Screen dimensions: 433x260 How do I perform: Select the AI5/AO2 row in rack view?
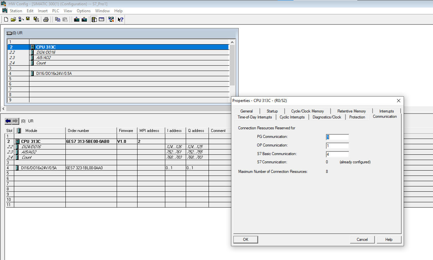click(x=118, y=58)
